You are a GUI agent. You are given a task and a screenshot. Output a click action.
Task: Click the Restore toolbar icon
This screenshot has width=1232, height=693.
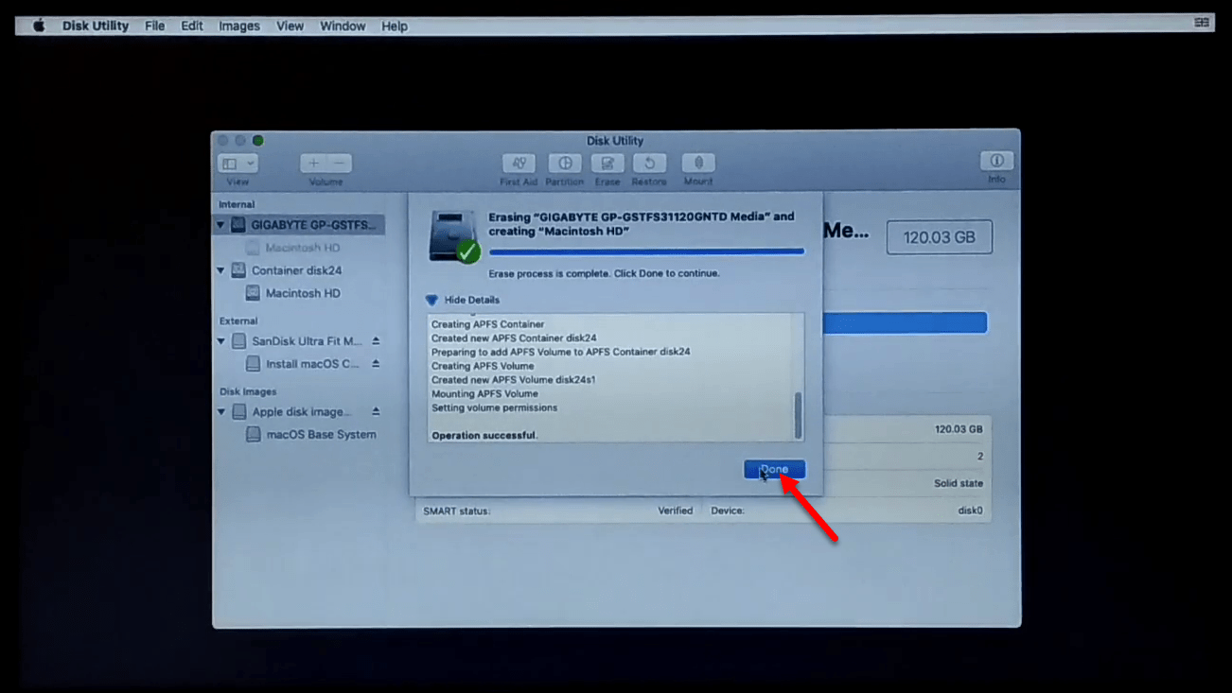click(649, 164)
